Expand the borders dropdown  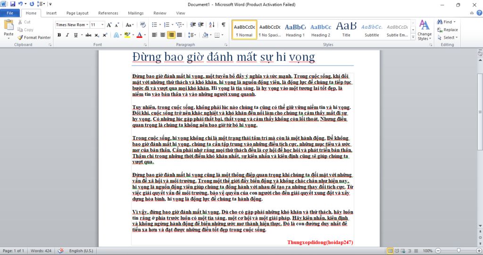coord(222,35)
